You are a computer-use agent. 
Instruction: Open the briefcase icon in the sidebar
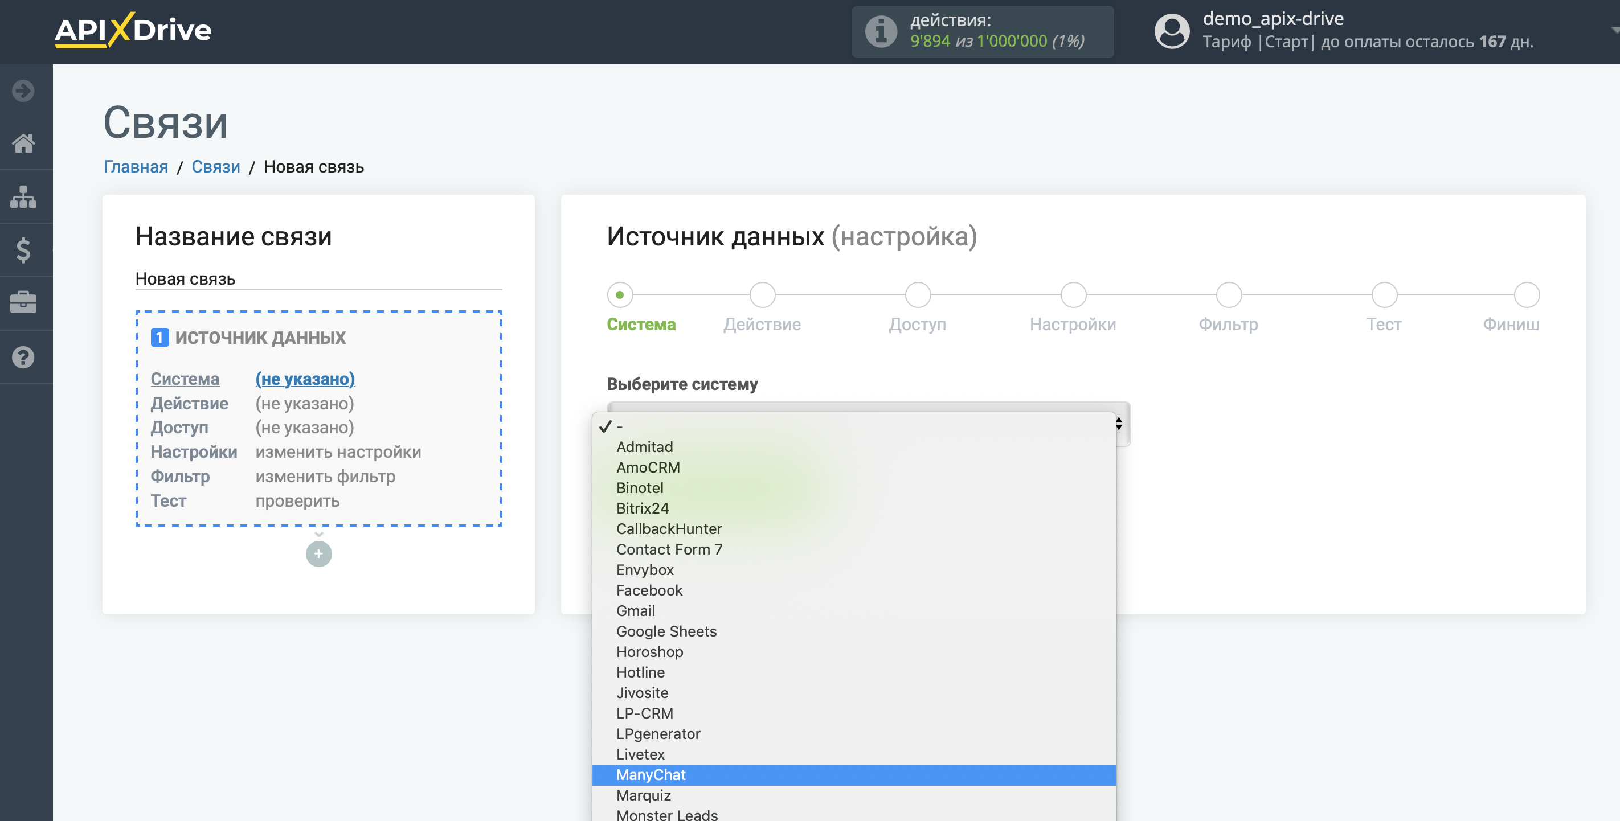point(23,302)
